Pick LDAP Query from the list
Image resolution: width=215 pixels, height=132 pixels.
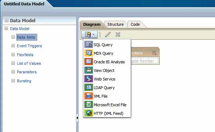[x=107, y=88]
